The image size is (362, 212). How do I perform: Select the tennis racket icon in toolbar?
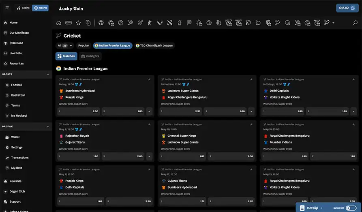131,23
